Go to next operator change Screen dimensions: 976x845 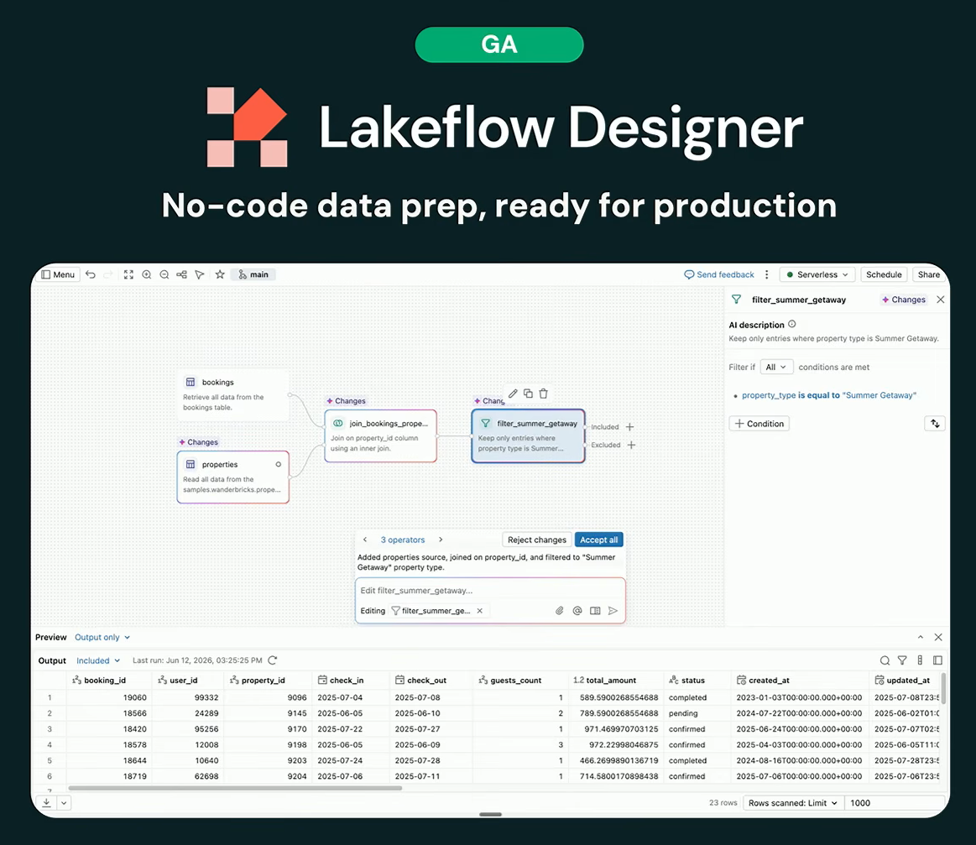441,540
